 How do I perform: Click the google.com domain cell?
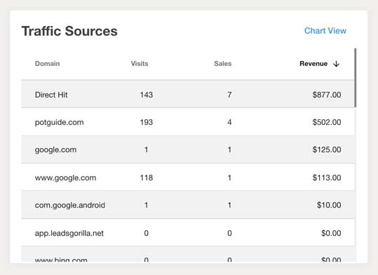click(55, 149)
